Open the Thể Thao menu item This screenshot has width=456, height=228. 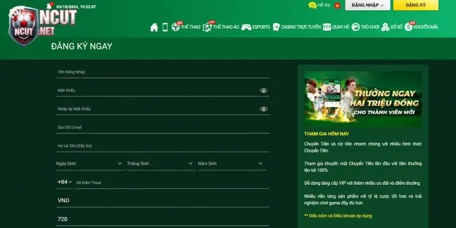pos(185,27)
